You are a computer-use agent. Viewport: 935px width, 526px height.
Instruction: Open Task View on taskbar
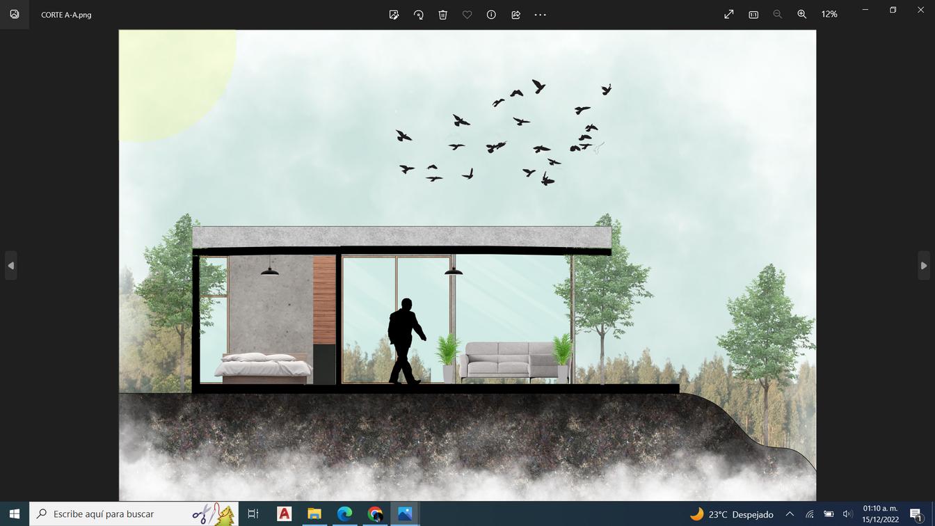point(253,513)
